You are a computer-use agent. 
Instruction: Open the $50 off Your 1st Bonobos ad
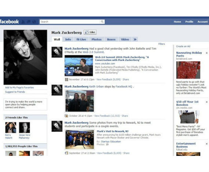[187, 103]
